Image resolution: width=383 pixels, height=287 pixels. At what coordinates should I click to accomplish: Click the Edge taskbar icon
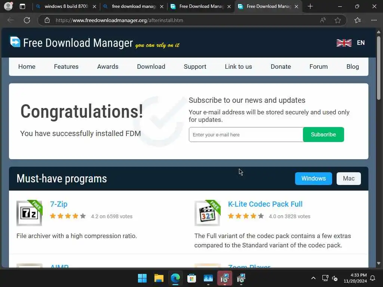175,278
